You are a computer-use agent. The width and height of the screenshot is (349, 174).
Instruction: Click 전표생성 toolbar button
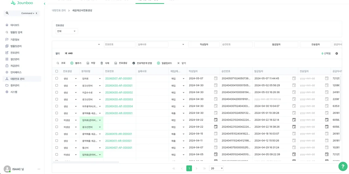click(121, 63)
